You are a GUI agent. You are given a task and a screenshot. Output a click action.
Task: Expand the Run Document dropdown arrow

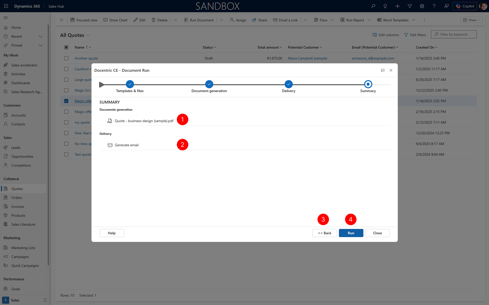[221, 20]
